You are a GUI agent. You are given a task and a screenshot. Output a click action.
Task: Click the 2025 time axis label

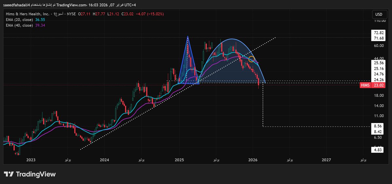click(x=179, y=160)
